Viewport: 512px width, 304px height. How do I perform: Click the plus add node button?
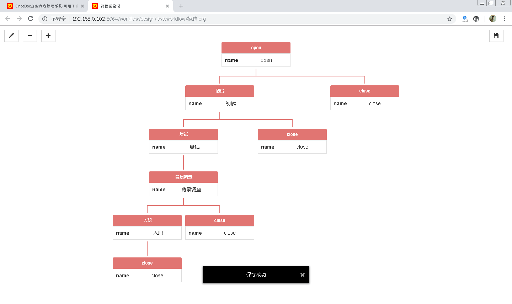[48, 36]
